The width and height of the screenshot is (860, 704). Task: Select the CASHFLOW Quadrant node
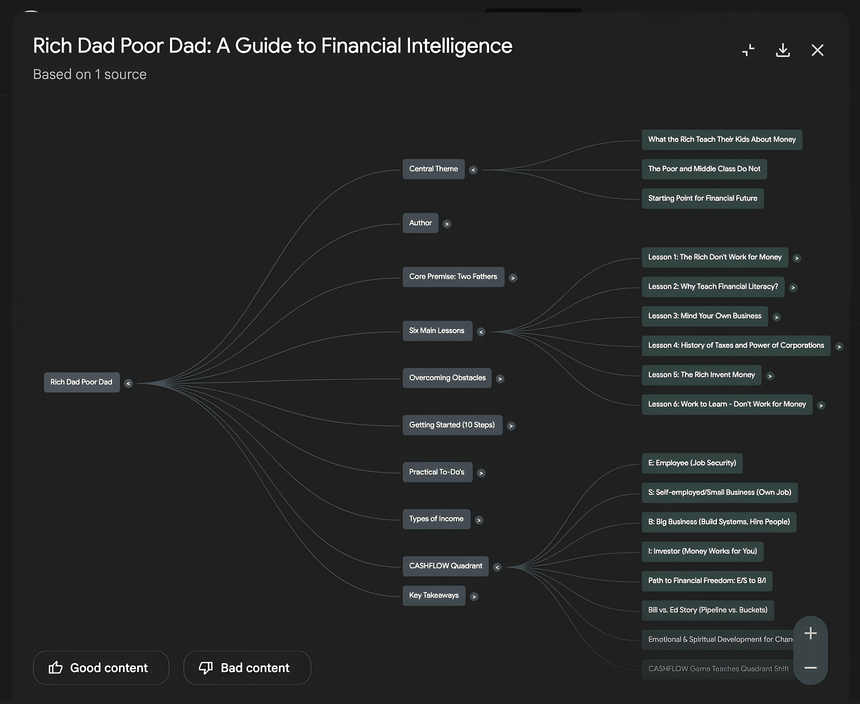[x=445, y=566]
